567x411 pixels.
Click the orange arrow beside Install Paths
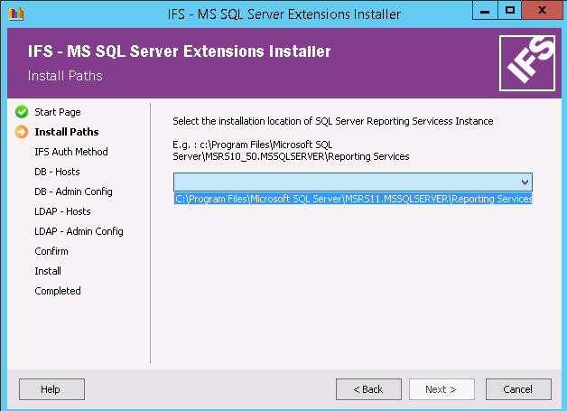coord(22,132)
